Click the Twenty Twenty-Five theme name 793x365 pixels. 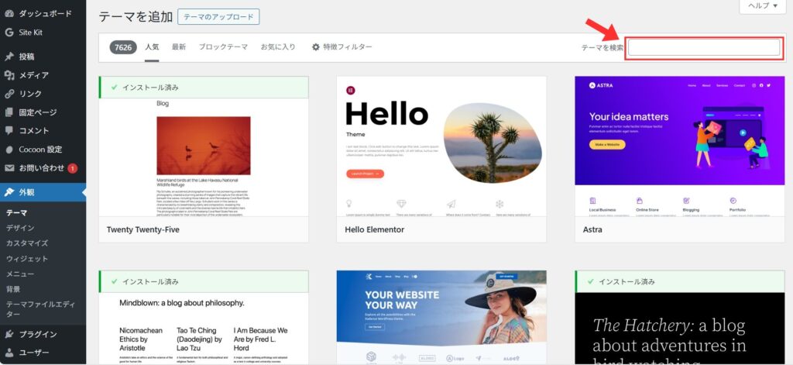pos(143,229)
